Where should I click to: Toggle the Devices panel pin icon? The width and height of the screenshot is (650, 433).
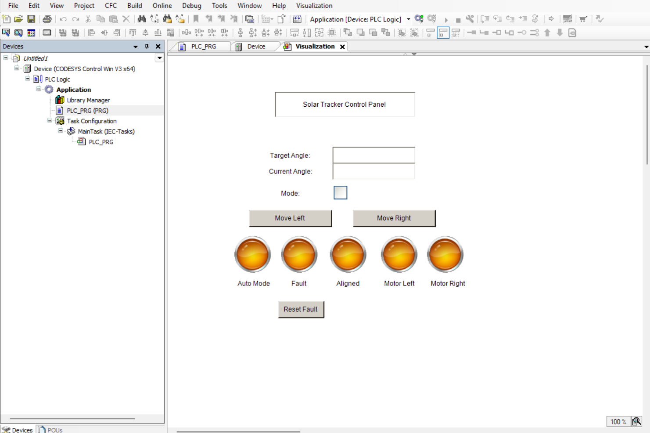(x=147, y=47)
